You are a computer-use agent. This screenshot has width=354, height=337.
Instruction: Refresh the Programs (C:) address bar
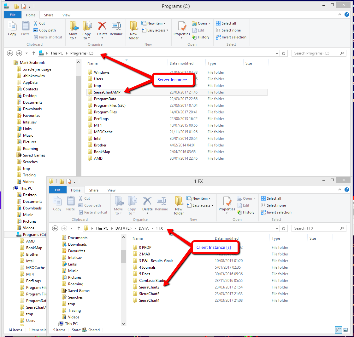(x=284, y=54)
